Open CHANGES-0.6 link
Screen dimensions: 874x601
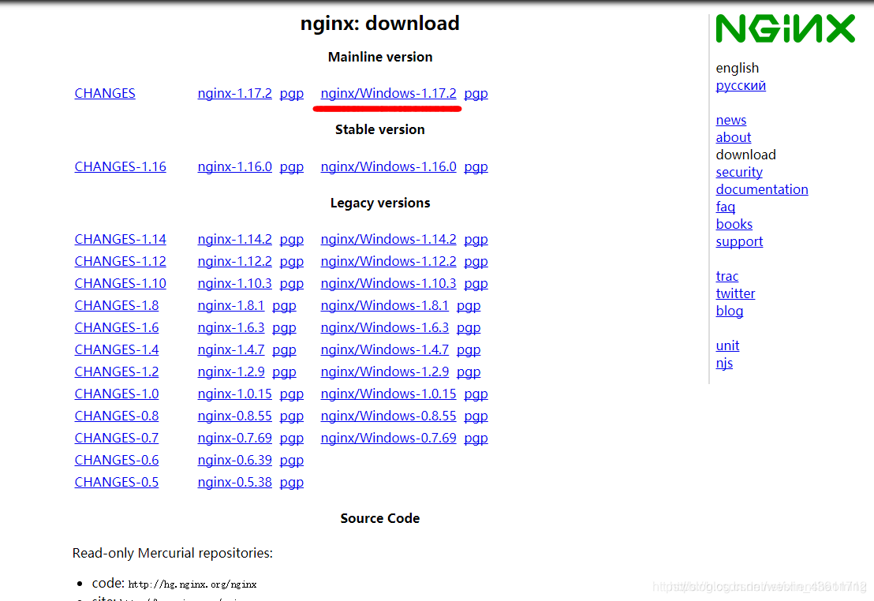coord(117,460)
